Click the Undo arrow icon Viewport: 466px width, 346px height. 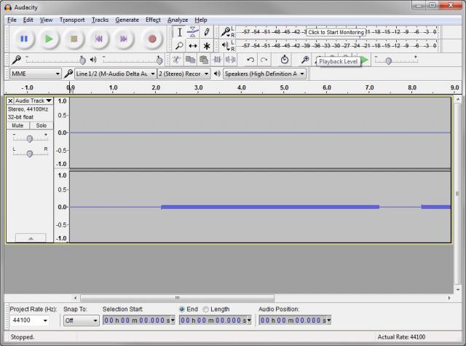pyautogui.click(x=250, y=60)
